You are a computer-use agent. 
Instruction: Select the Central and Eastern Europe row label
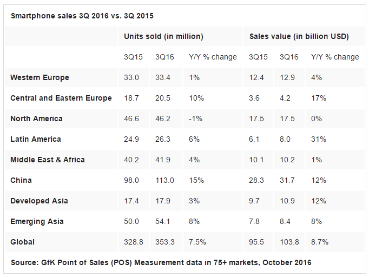point(61,98)
